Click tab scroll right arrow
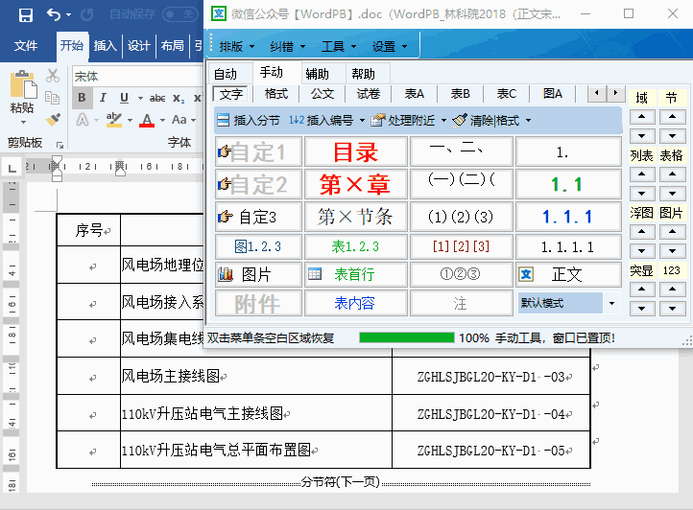Image resolution: width=693 pixels, height=510 pixels. pyautogui.click(x=615, y=93)
